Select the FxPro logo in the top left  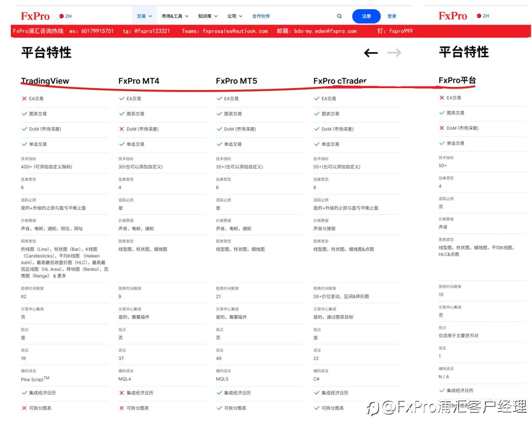(x=35, y=16)
